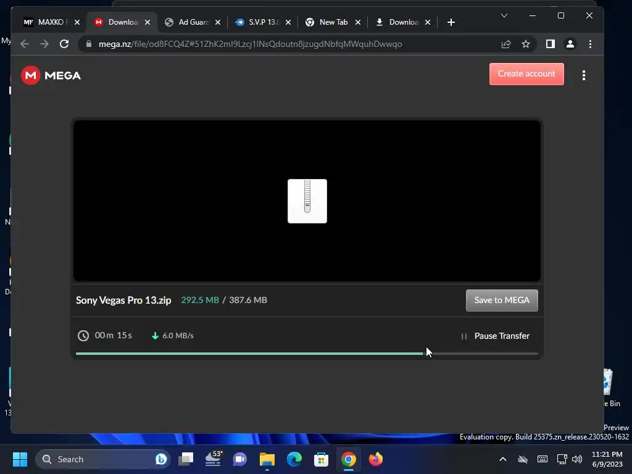Open the Chat app on the taskbar
Image resolution: width=632 pixels, height=474 pixels.
click(240, 459)
